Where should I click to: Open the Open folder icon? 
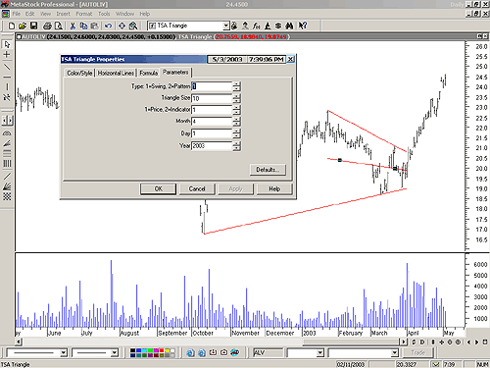pyautogui.click(x=23, y=26)
